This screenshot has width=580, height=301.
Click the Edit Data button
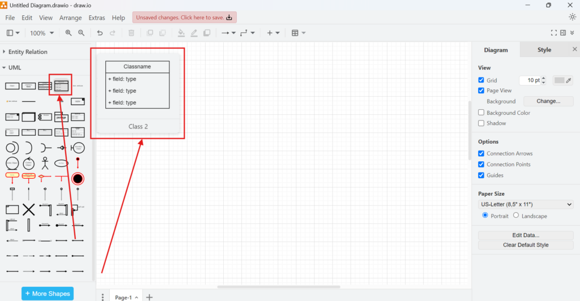525,235
